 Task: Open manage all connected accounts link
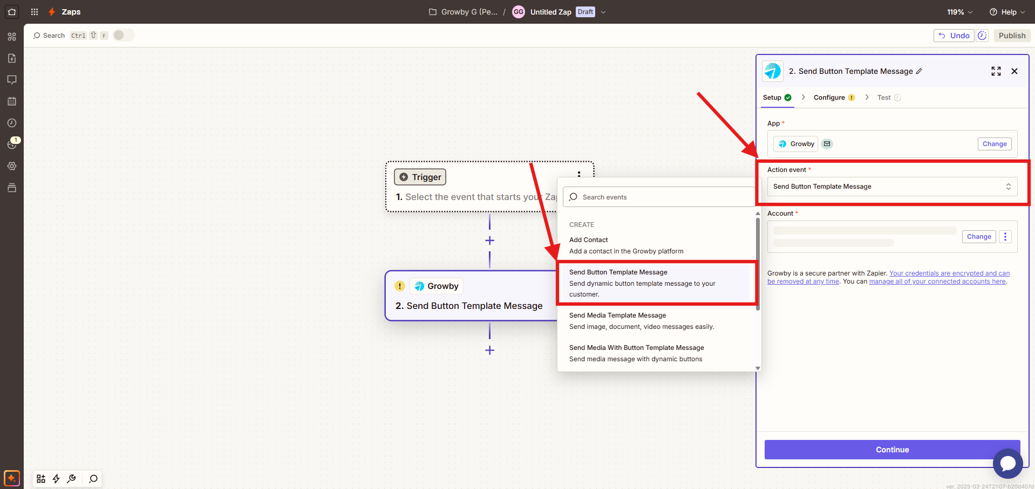pos(937,281)
